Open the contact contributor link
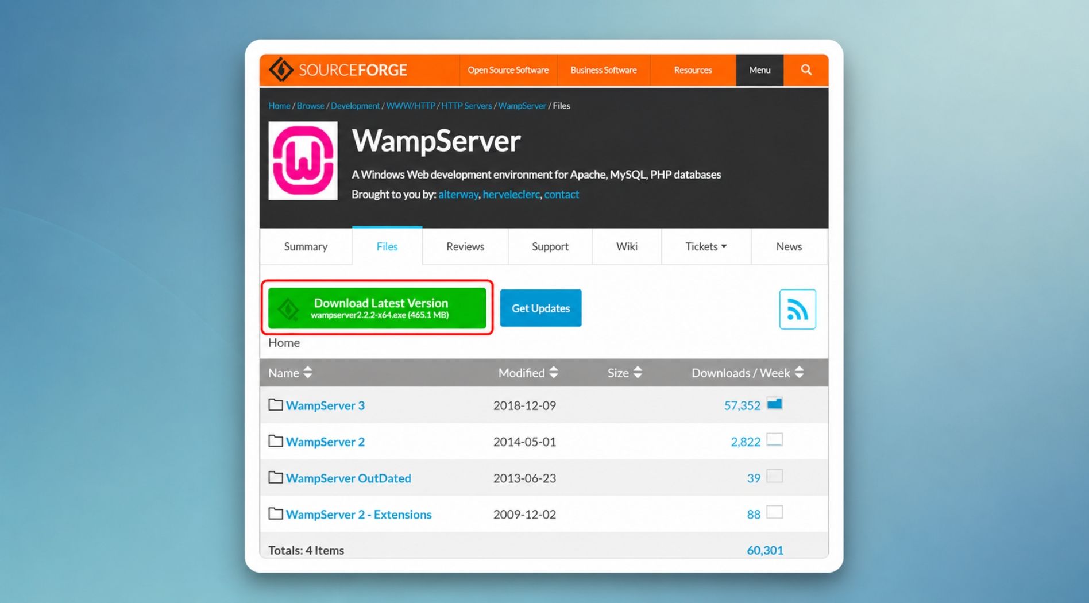1089x603 pixels. click(562, 194)
